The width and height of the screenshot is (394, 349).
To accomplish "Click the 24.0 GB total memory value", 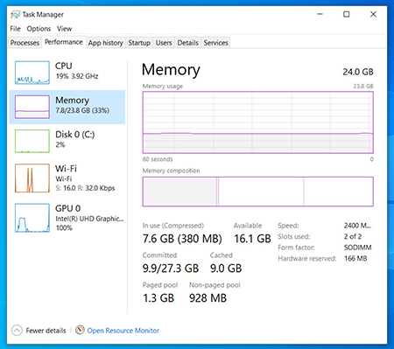I will pyautogui.click(x=358, y=72).
